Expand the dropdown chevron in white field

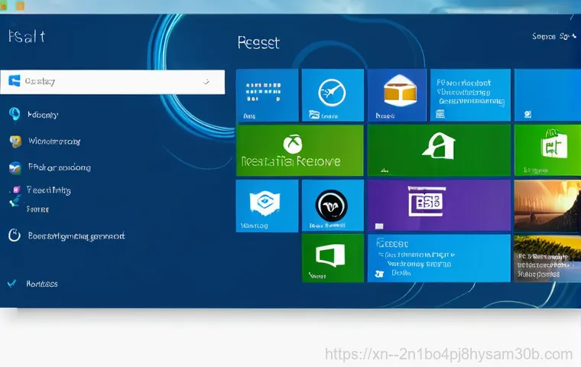[x=206, y=81]
